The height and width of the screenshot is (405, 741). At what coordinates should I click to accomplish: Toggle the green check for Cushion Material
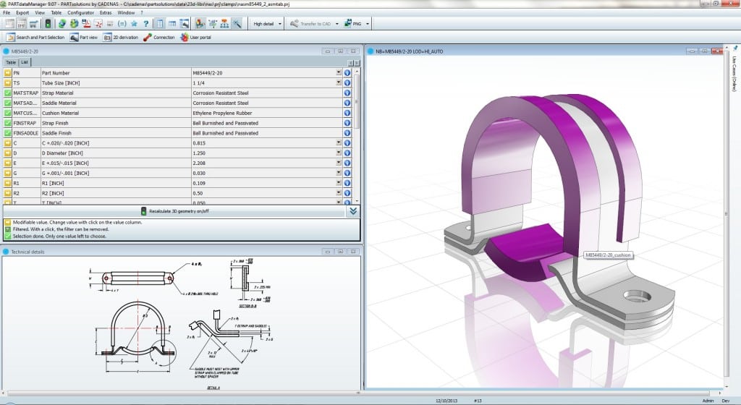(x=8, y=113)
